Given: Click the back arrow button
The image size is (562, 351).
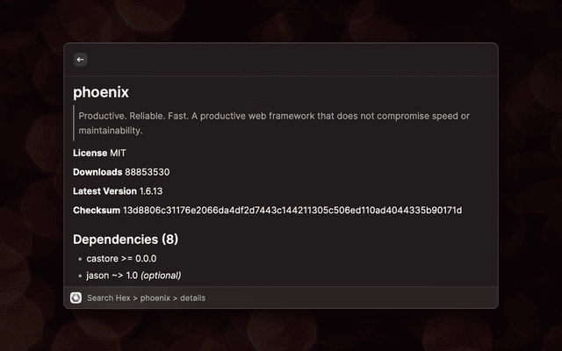Looking at the screenshot, I should [80, 60].
